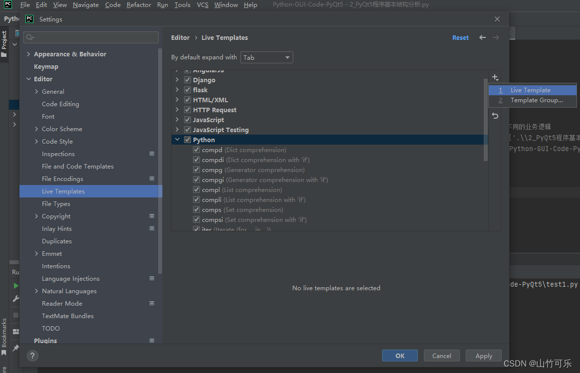580x373 pixels.
Task: Click the Apply button
Action: coord(483,356)
